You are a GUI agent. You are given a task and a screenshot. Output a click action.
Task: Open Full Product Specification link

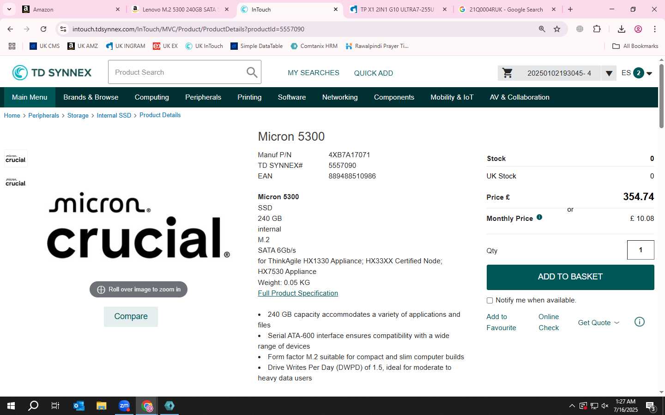[x=298, y=293]
